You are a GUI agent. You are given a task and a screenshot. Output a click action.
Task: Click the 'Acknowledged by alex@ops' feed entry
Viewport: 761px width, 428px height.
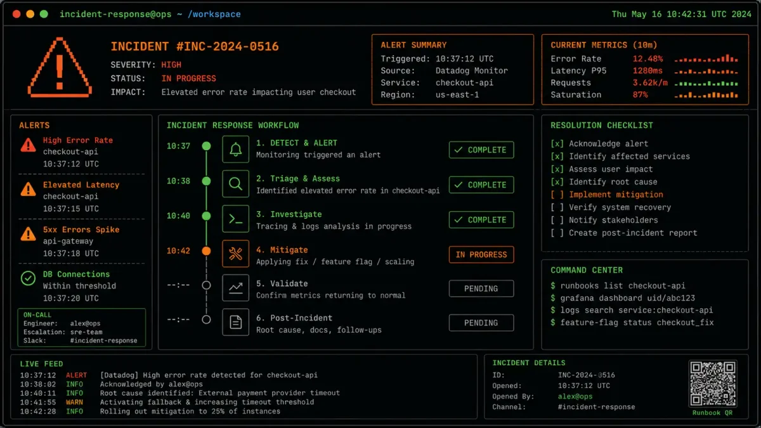pos(152,384)
